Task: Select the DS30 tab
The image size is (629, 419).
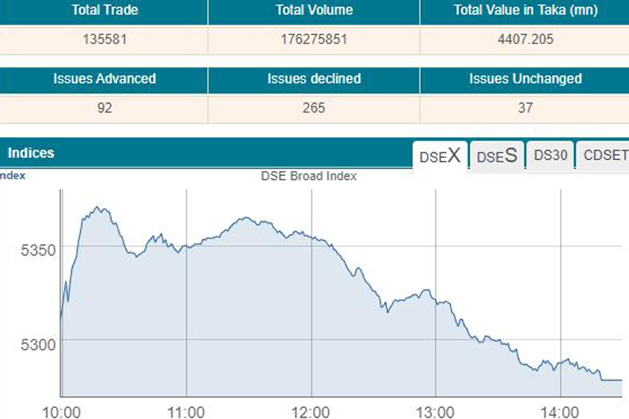Action: tap(550, 156)
